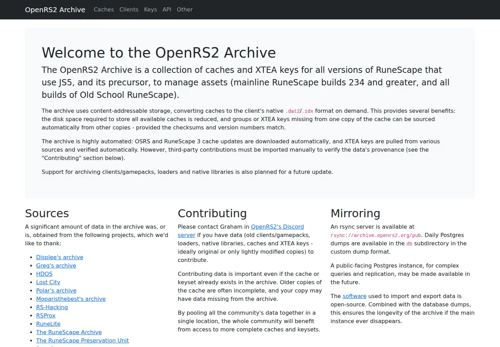Go to the Clients nav item
The height and width of the screenshot is (347, 500).
click(129, 10)
